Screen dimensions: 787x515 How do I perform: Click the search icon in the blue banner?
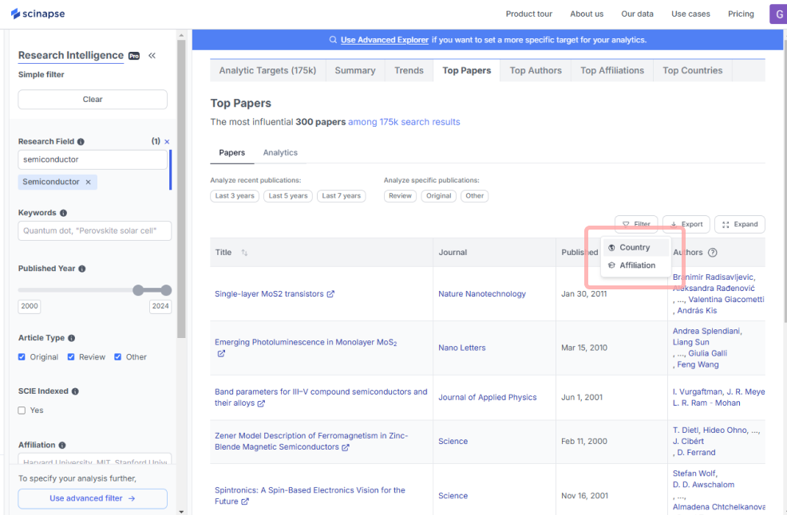tap(333, 40)
